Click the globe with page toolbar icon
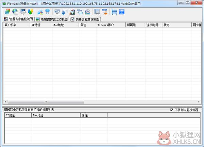This screenshot has width=204, height=147. tap(15, 12)
